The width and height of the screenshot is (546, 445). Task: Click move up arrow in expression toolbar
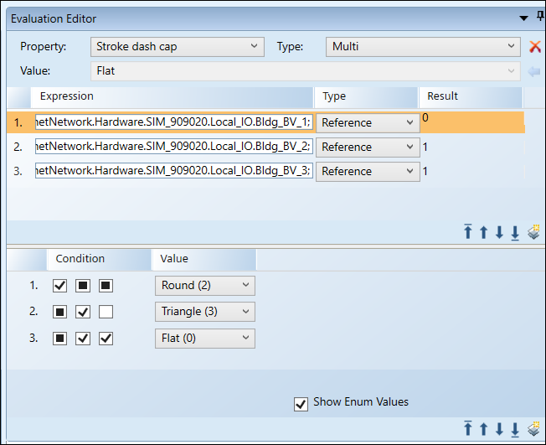(x=483, y=232)
